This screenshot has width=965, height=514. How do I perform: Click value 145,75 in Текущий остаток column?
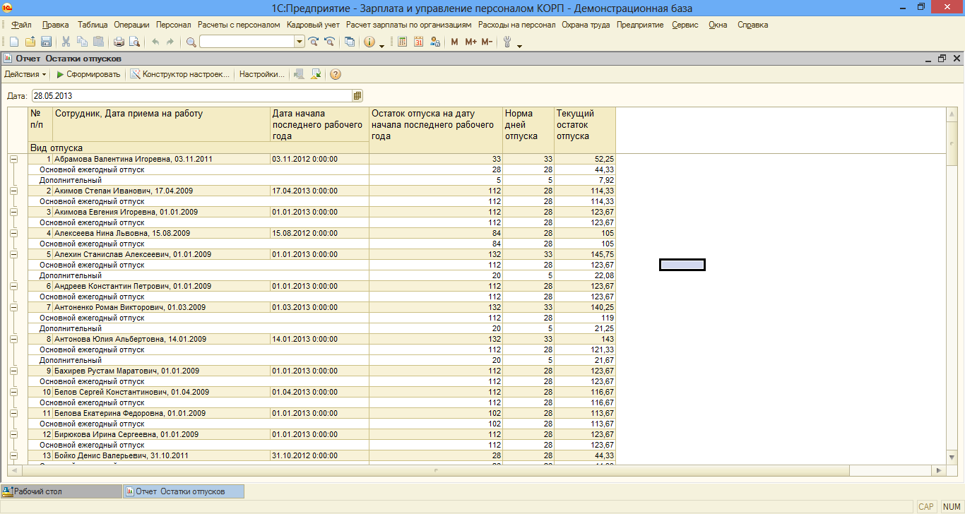coord(585,254)
